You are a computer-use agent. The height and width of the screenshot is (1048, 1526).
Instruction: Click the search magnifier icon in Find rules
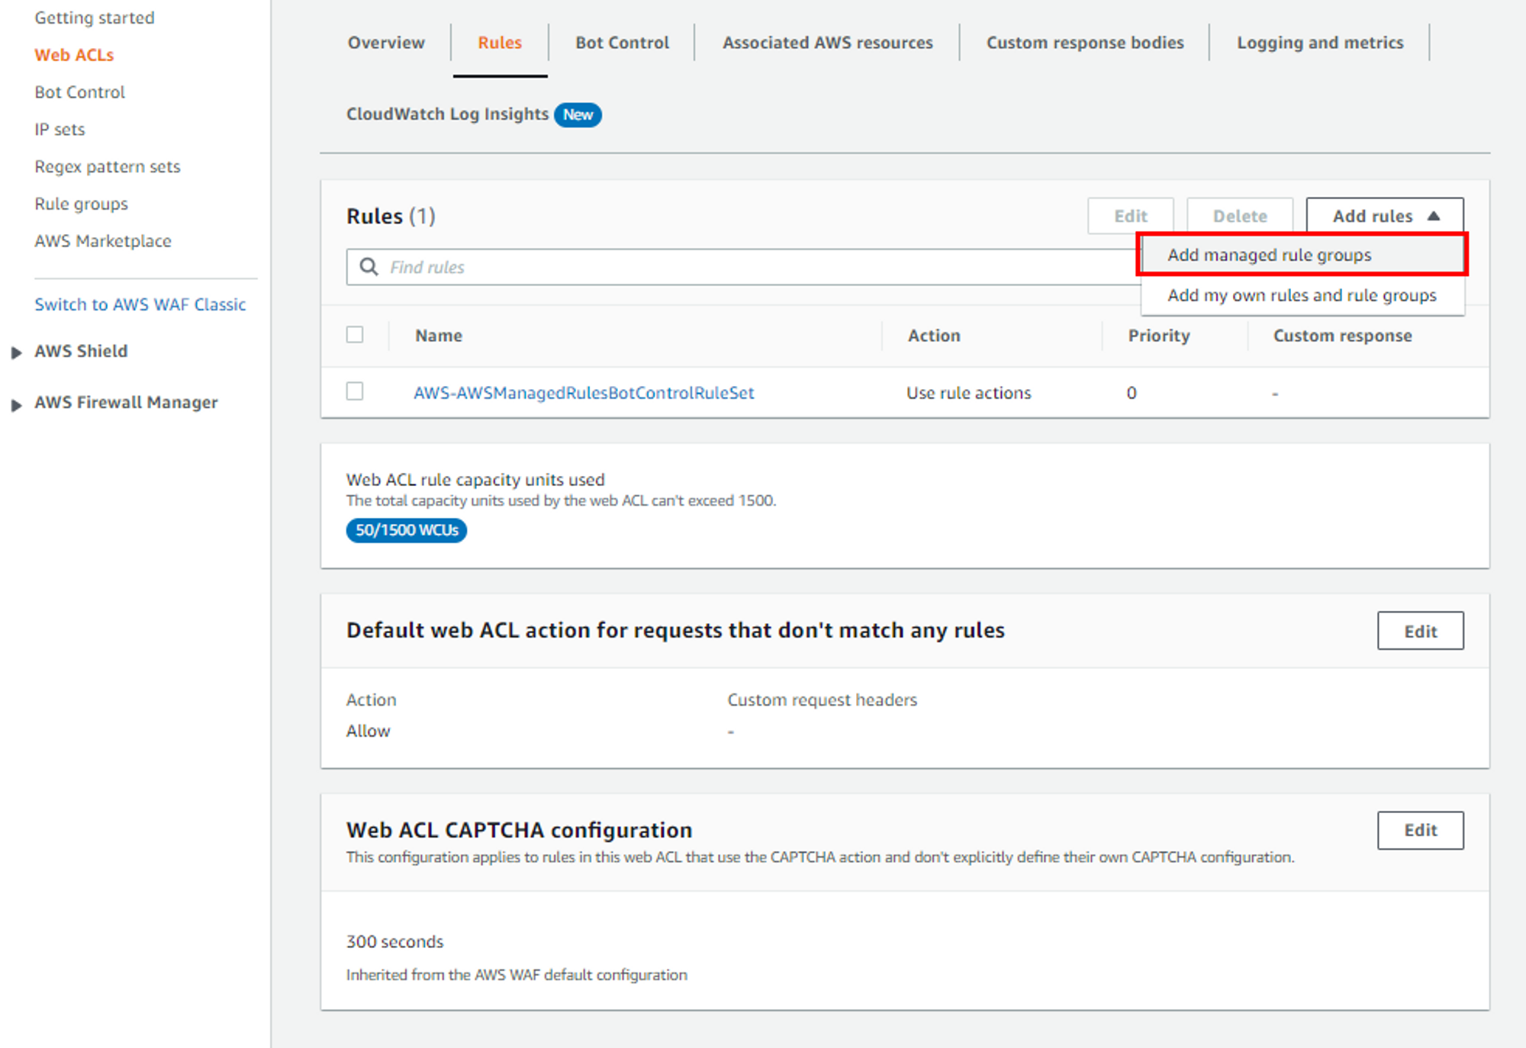[x=369, y=267]
